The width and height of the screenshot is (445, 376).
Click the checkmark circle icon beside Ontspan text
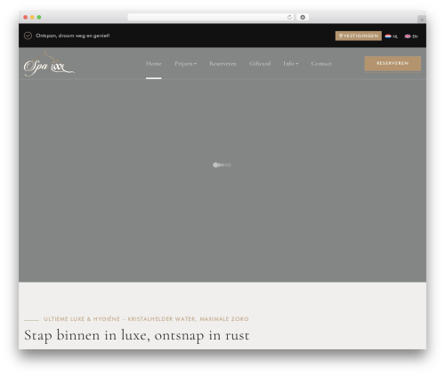point(28,36)
